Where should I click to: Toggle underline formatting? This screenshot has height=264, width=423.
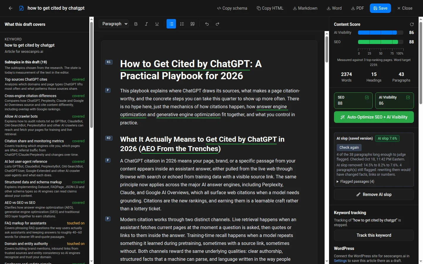tap(157, 24)
